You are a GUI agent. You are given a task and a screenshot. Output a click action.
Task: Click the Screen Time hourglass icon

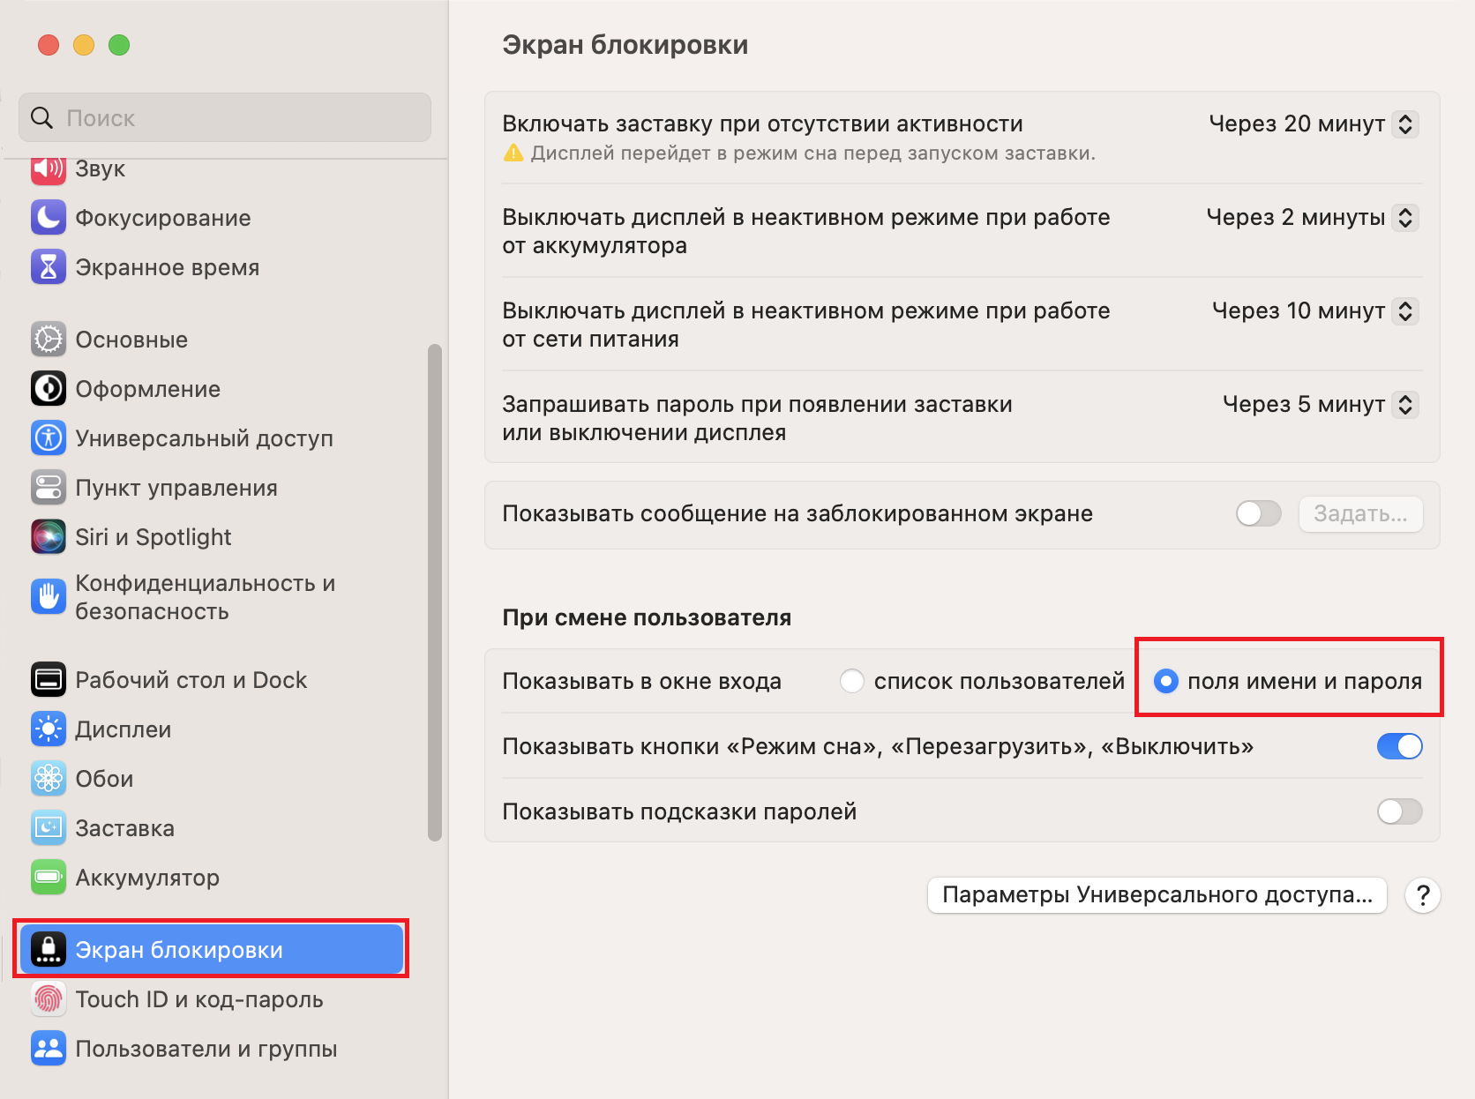tap(49, 266)
